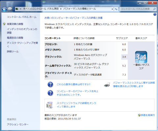The width and height of the screenshot is (158, 131).
Task: Click the 基本スコア column header
Action: click(x=141, y=38)
